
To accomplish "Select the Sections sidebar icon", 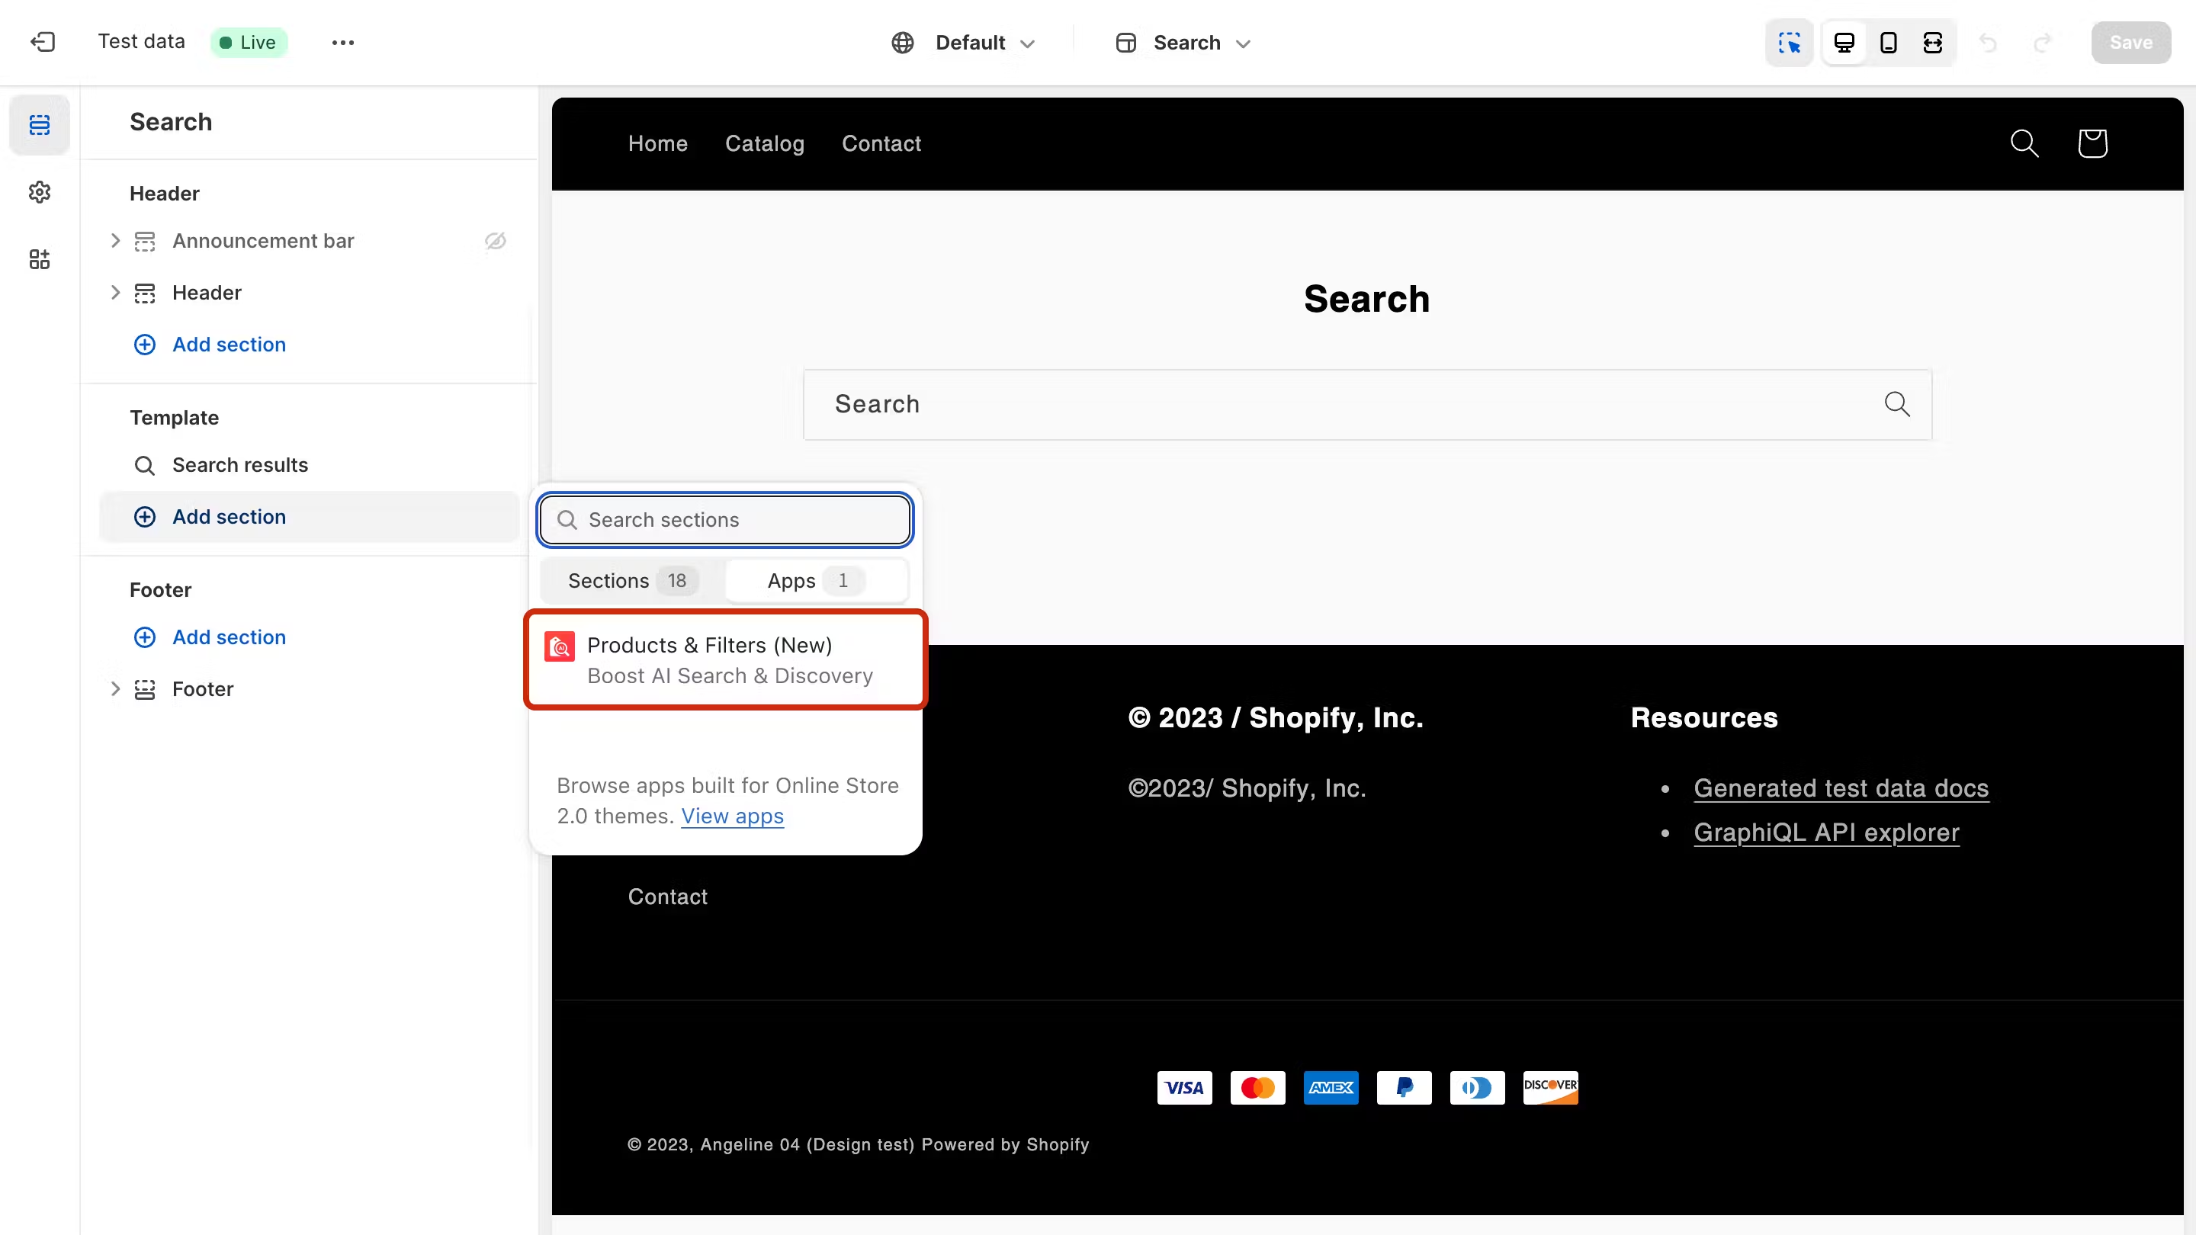I will pos(39,125).
